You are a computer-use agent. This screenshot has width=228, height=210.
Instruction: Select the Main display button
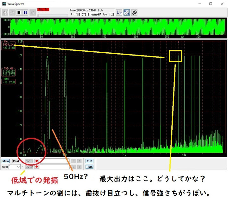point(6,161)
